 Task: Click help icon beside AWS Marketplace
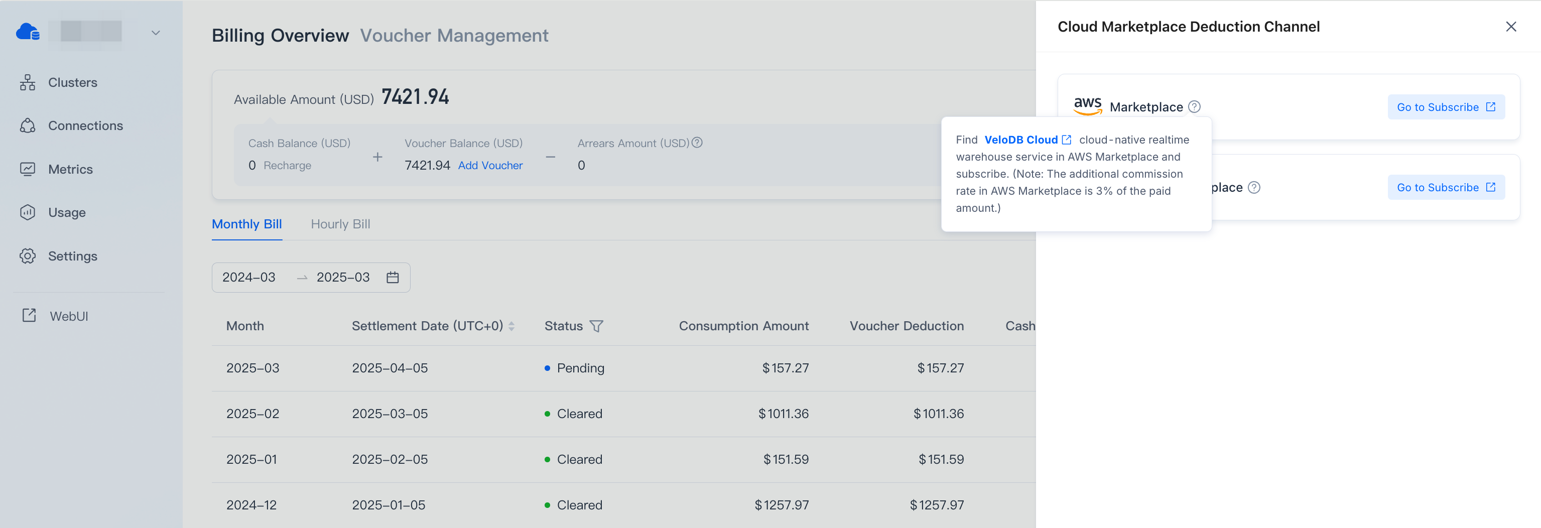click(x=1194, y=107)
